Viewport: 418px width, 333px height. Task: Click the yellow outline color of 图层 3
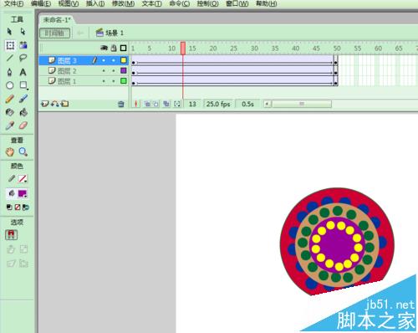tap(124, 60)
